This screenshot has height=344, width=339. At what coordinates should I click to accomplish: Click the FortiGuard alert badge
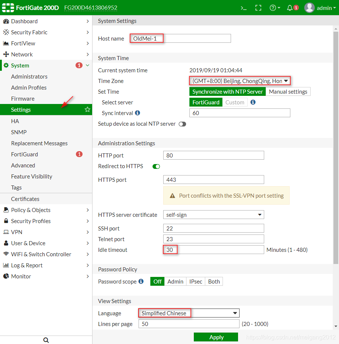pos(79,154)
